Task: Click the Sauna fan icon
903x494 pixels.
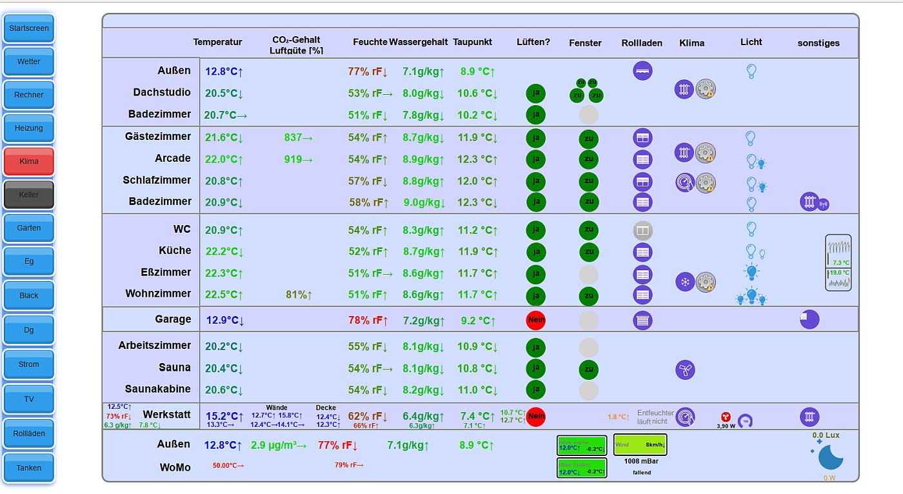Action: click(685, 370)
